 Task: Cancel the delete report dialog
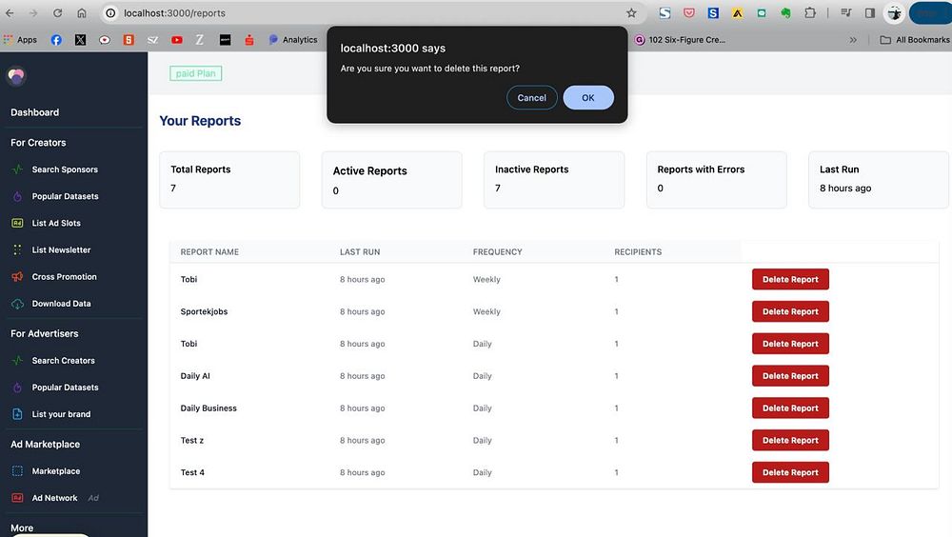[x=531, y=98]
